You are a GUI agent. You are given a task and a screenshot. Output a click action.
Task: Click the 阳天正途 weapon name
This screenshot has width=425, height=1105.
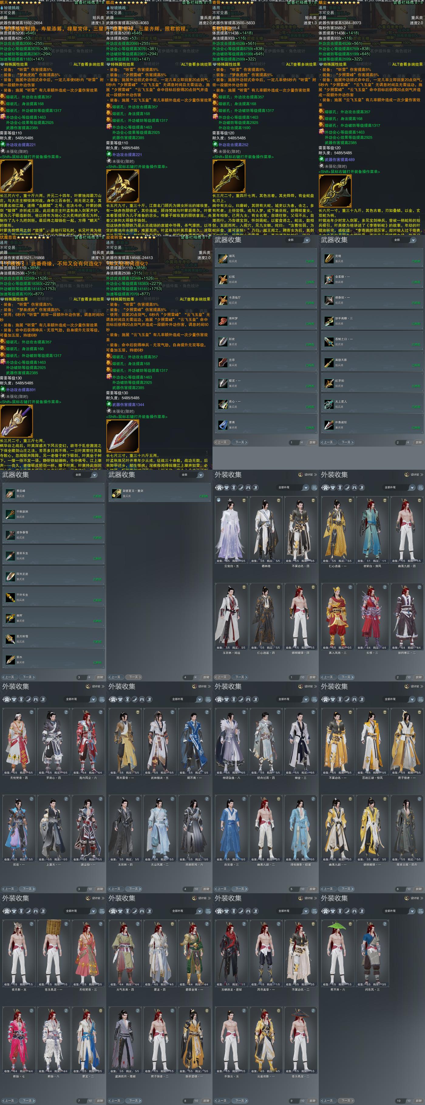coord(22,574)
